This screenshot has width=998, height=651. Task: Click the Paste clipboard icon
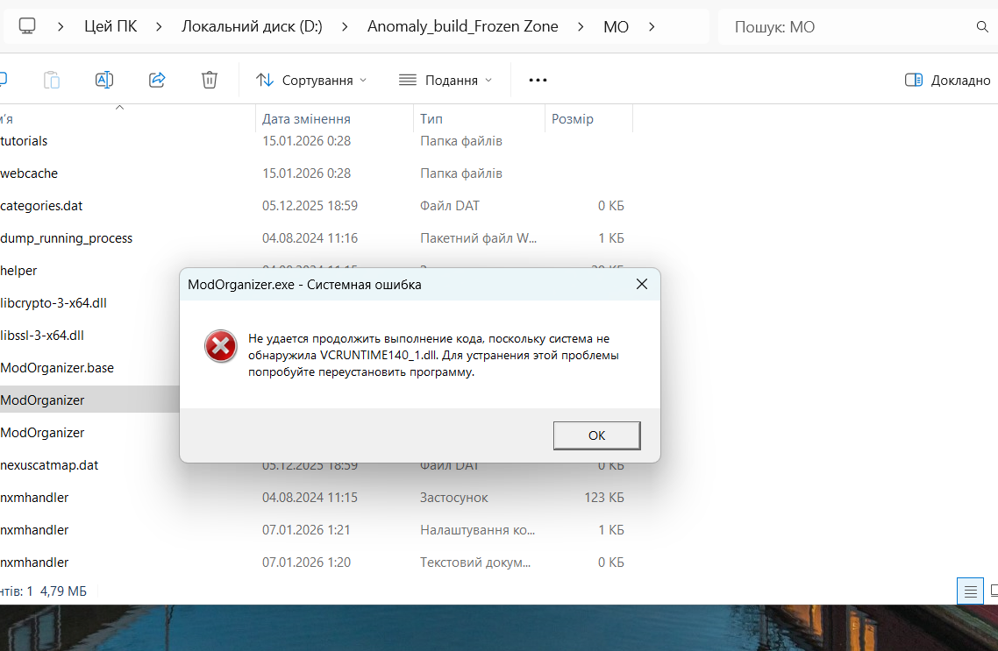tap(52, 80)
